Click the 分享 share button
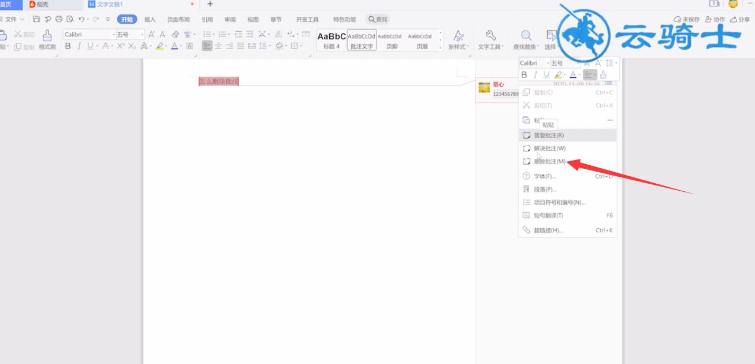The image size is (755, 364). [741, 19]
